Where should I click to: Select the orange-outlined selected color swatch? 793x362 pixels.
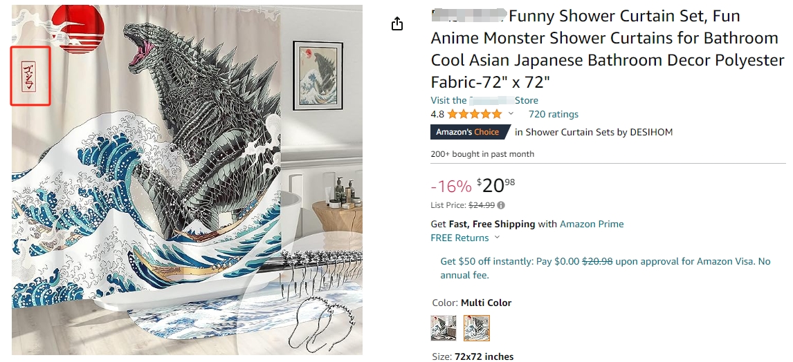477,328
